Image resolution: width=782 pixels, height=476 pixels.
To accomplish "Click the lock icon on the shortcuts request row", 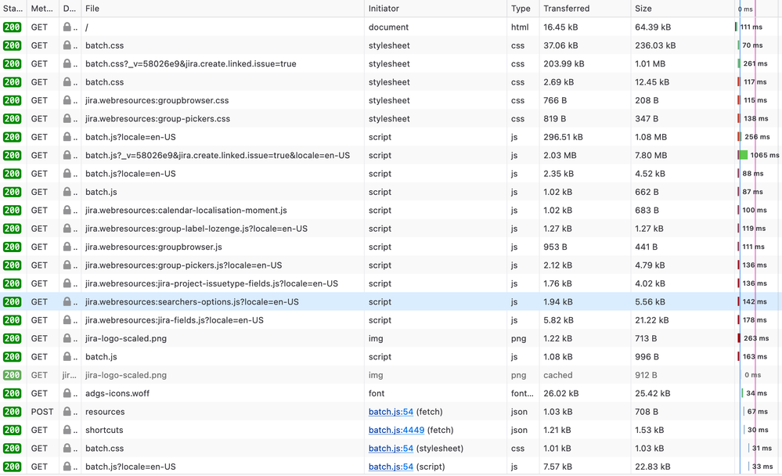I will 68,429.
